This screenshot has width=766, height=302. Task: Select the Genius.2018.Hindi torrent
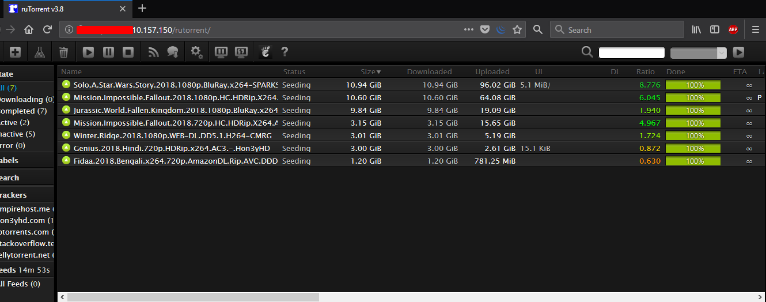coord(411,148)
